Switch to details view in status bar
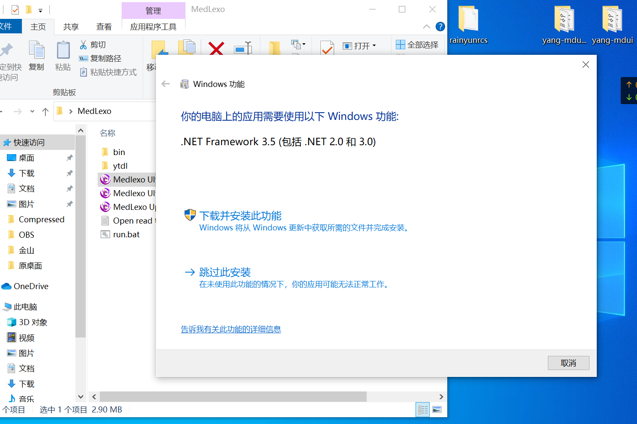Viewport: 637px width, 424px height. coord(423,410)
